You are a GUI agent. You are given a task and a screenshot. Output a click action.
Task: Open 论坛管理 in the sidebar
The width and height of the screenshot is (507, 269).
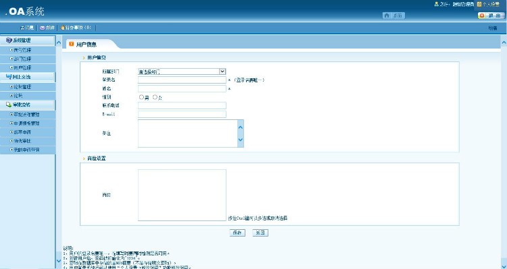tap(28, 87)
